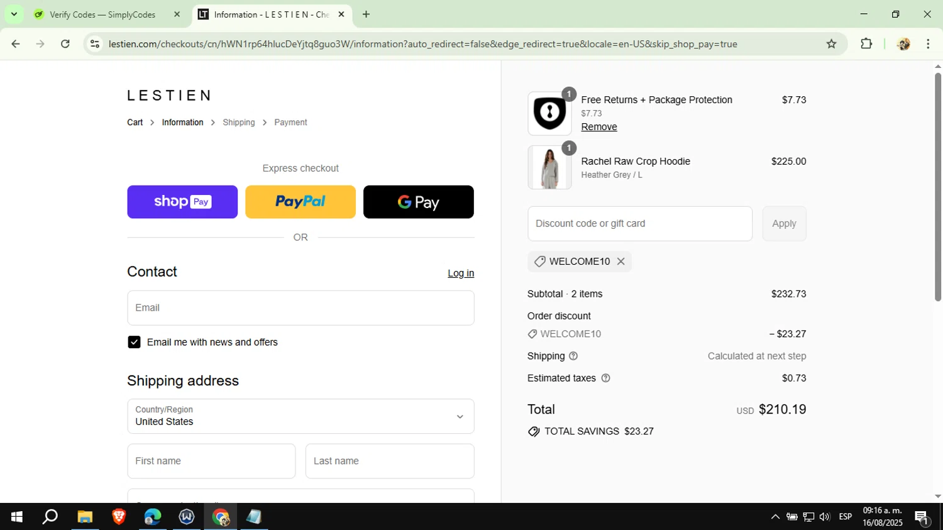Image resolution: width=943 pixels, height=530 pixels.
Task: View site information icon in address bar
Action: 95,44
